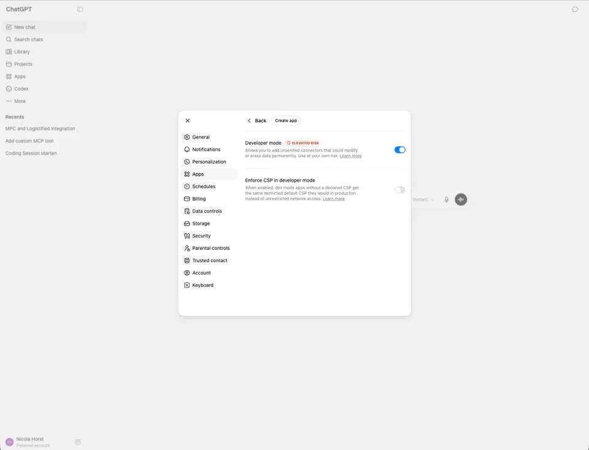589x450 pixels.
Task: Click the Billing card icon
Action: 187,199
